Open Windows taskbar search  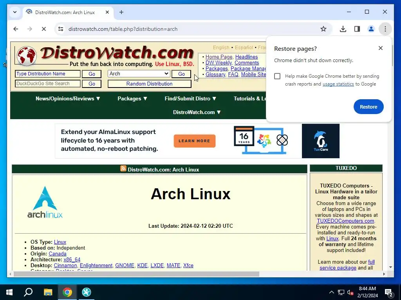coord(28,292)
